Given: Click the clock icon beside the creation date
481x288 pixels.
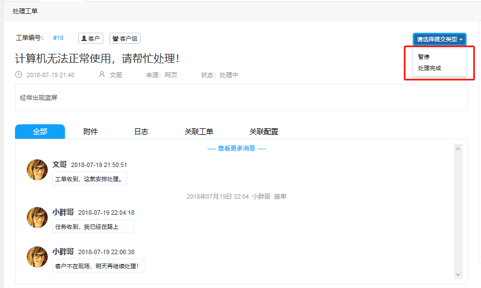Looking at the screenshot, I should click(x=19, y=75).
